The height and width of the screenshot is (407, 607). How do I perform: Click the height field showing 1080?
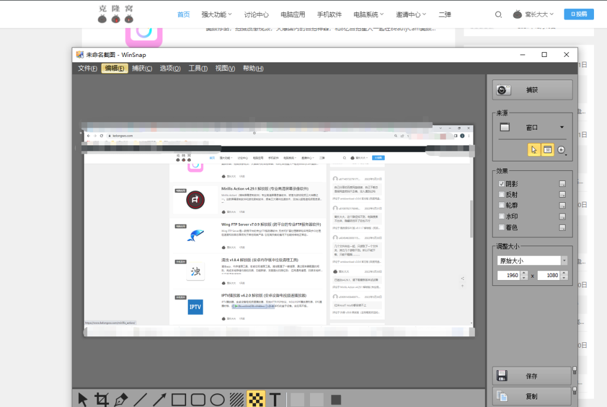click(550, 275)
